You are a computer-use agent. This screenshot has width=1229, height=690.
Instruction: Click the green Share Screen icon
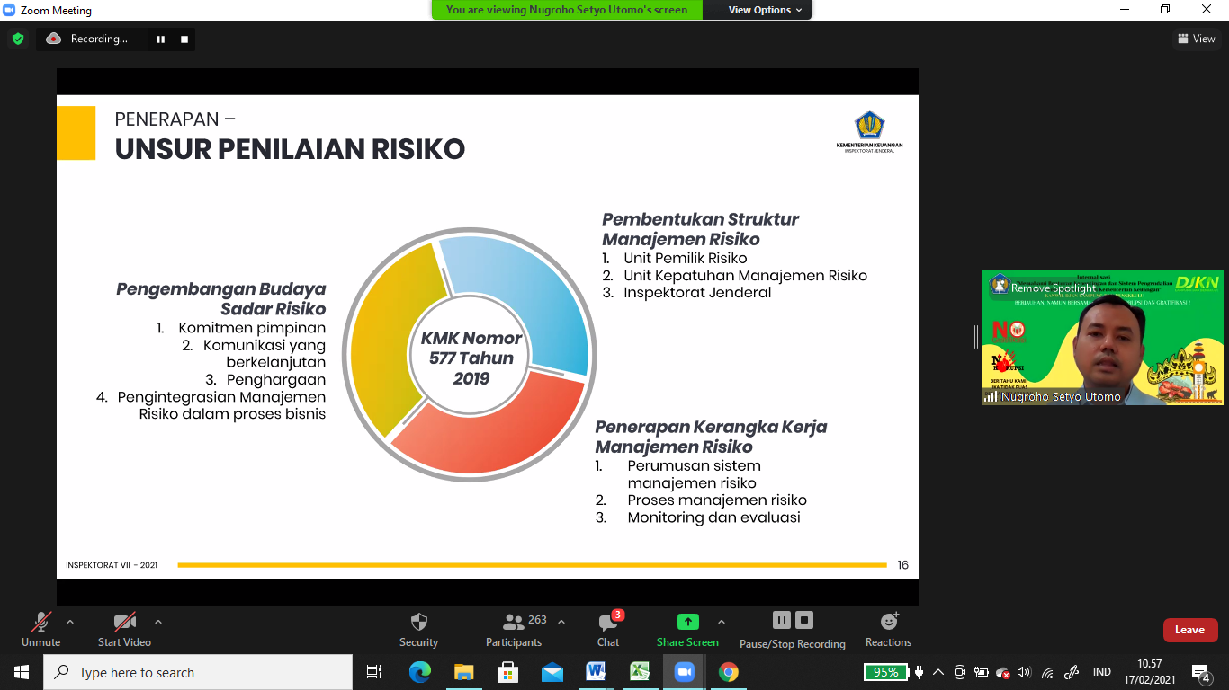pyautogui.click(x=687, y=622)
